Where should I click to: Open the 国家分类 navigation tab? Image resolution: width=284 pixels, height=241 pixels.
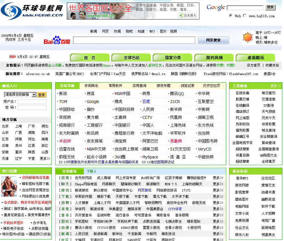tap(173, 57)
